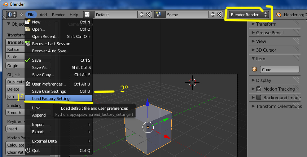Click the Insert keyframe button
This screenshot has height=157, width=307.
click(x=15, y=129)
